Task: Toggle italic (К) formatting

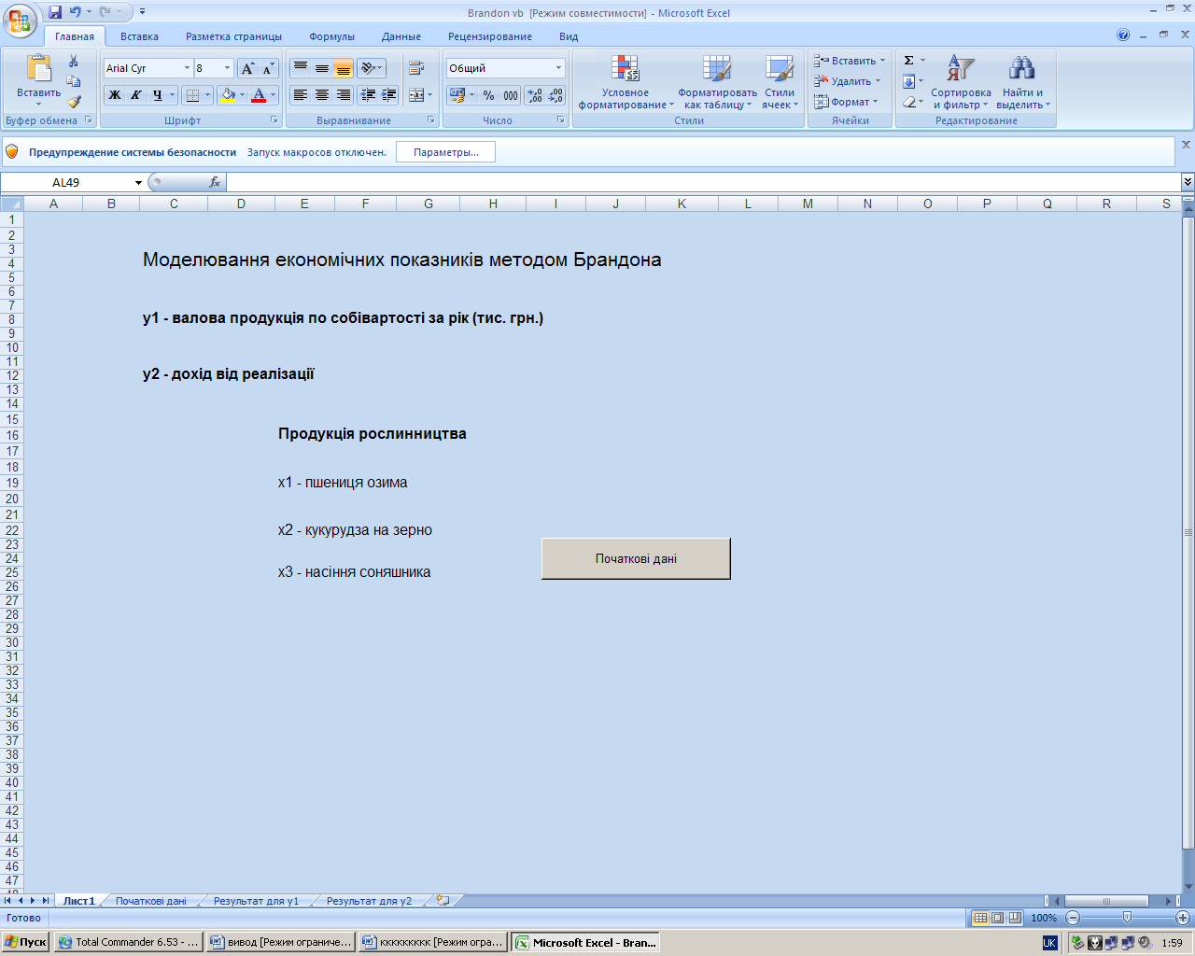Action: click(x=135, y=95)
